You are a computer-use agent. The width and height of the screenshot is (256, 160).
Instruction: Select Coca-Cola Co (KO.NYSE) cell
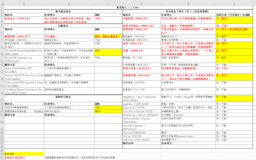coord(142,111)
